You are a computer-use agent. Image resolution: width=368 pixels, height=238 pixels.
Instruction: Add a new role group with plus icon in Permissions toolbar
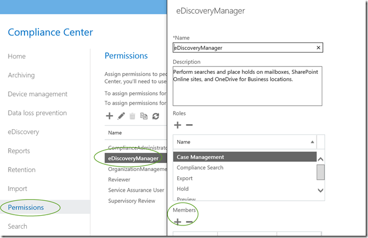(109, 116)
